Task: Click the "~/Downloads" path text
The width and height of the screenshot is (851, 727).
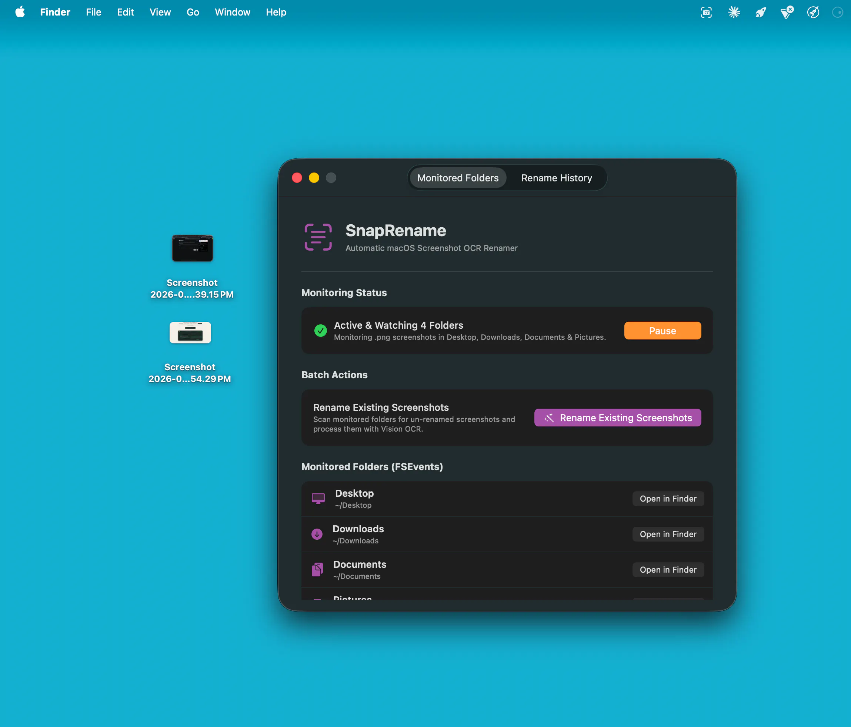Action: 356,541
